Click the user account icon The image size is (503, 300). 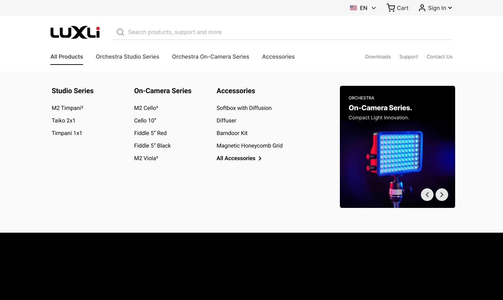click(x=422, y=8)
